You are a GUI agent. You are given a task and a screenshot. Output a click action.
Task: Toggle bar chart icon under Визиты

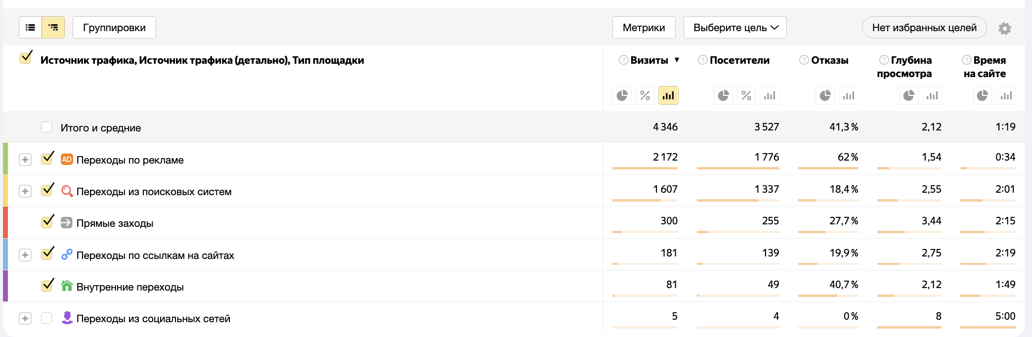click(668, 95)
